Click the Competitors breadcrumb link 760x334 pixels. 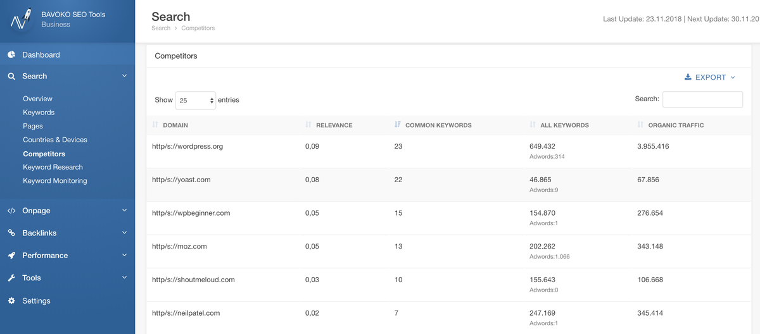(198, 28)
